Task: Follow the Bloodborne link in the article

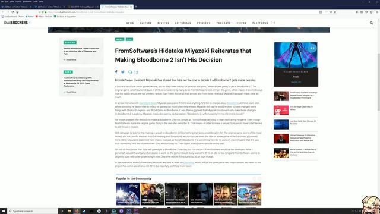Action: [x=233, y=103]
